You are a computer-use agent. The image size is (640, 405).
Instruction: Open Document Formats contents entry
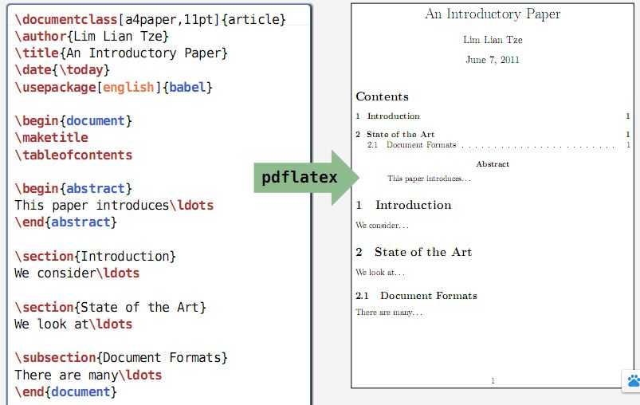498,145
